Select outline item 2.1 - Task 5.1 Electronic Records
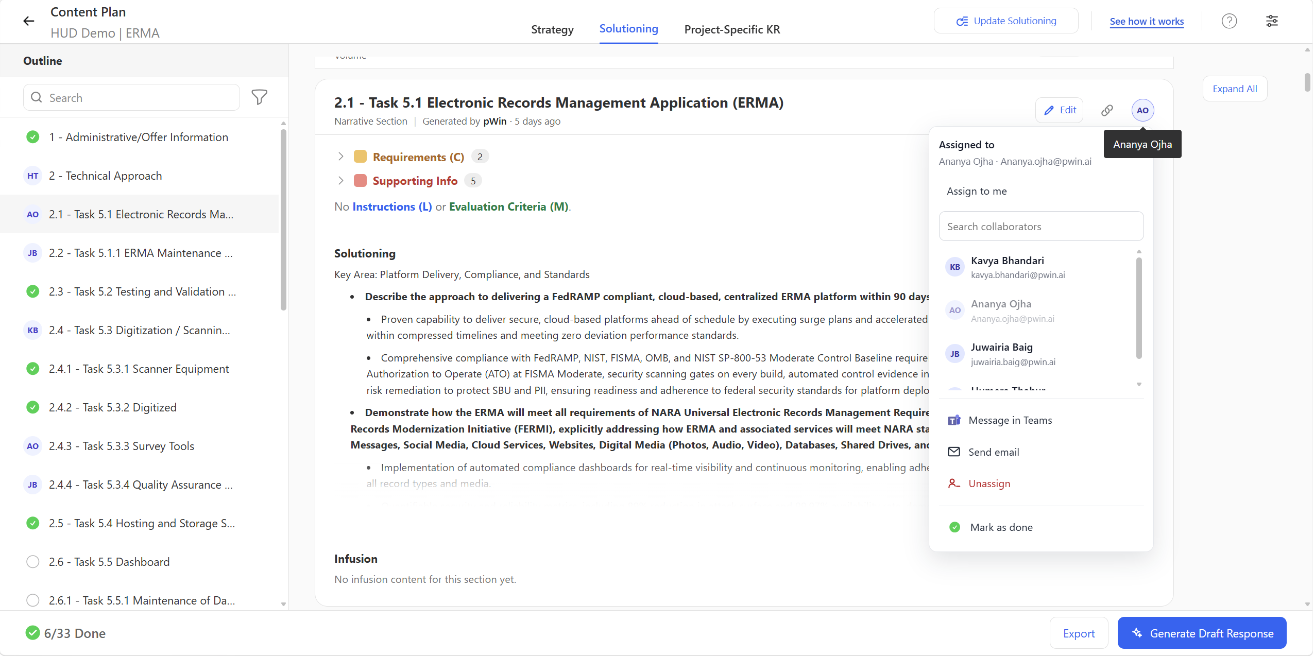 pyautogui.click(x=139, y=214)
